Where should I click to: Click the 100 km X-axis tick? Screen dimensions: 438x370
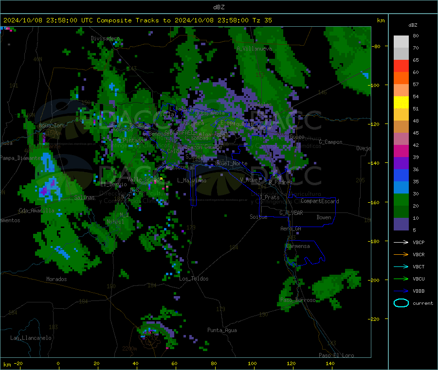click(x=252, y=363)
